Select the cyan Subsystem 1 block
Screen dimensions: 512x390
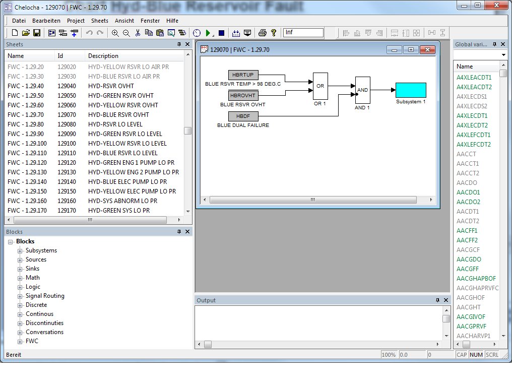(411, 90)
